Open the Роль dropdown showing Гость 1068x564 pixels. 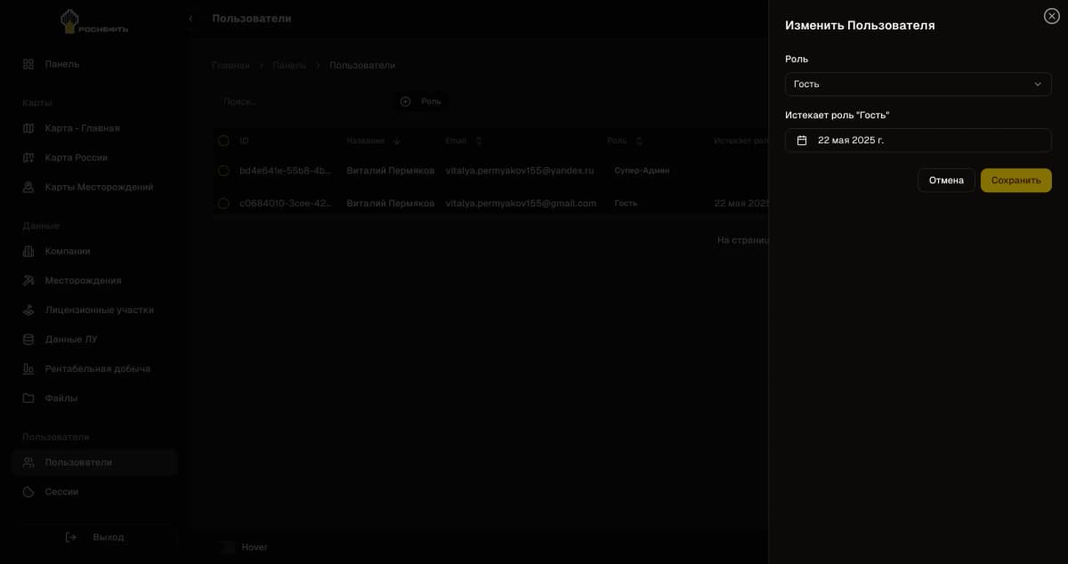pos(918,85)
